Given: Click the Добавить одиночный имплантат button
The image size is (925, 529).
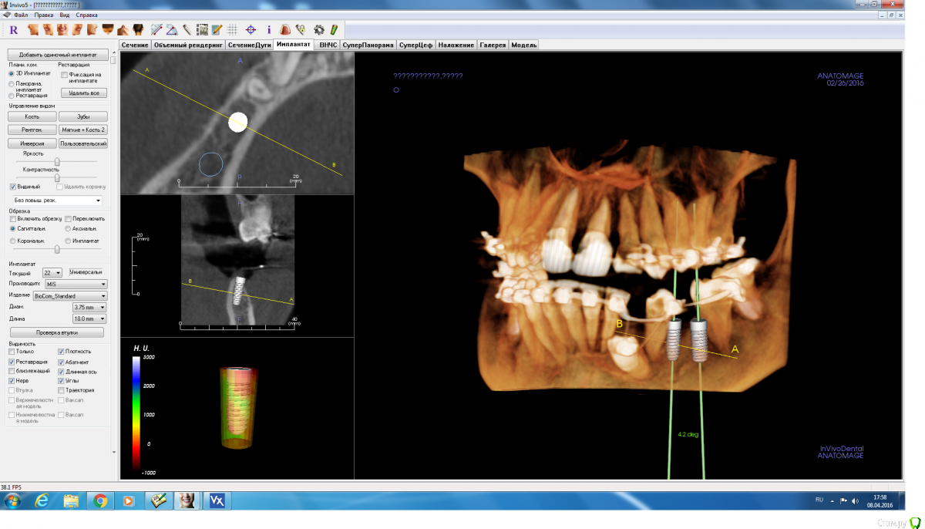Looking at the screenshot, I should click(x=58, y=56).
